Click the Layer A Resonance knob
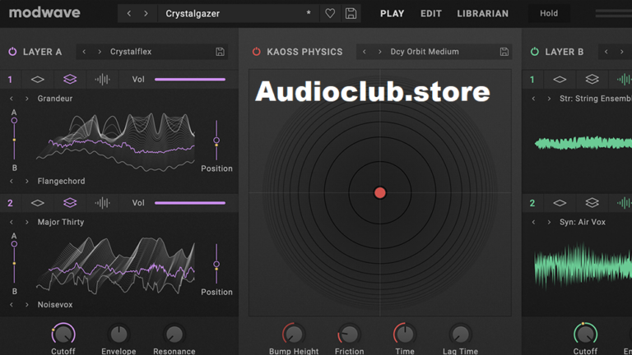Image resolution: width=632 pixels, height=355 pixels. coord(174,334)
